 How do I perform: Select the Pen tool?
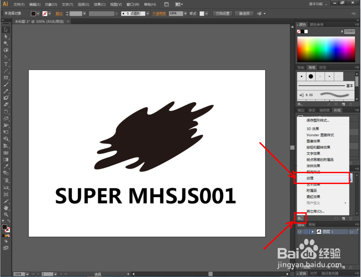(6, 57)
